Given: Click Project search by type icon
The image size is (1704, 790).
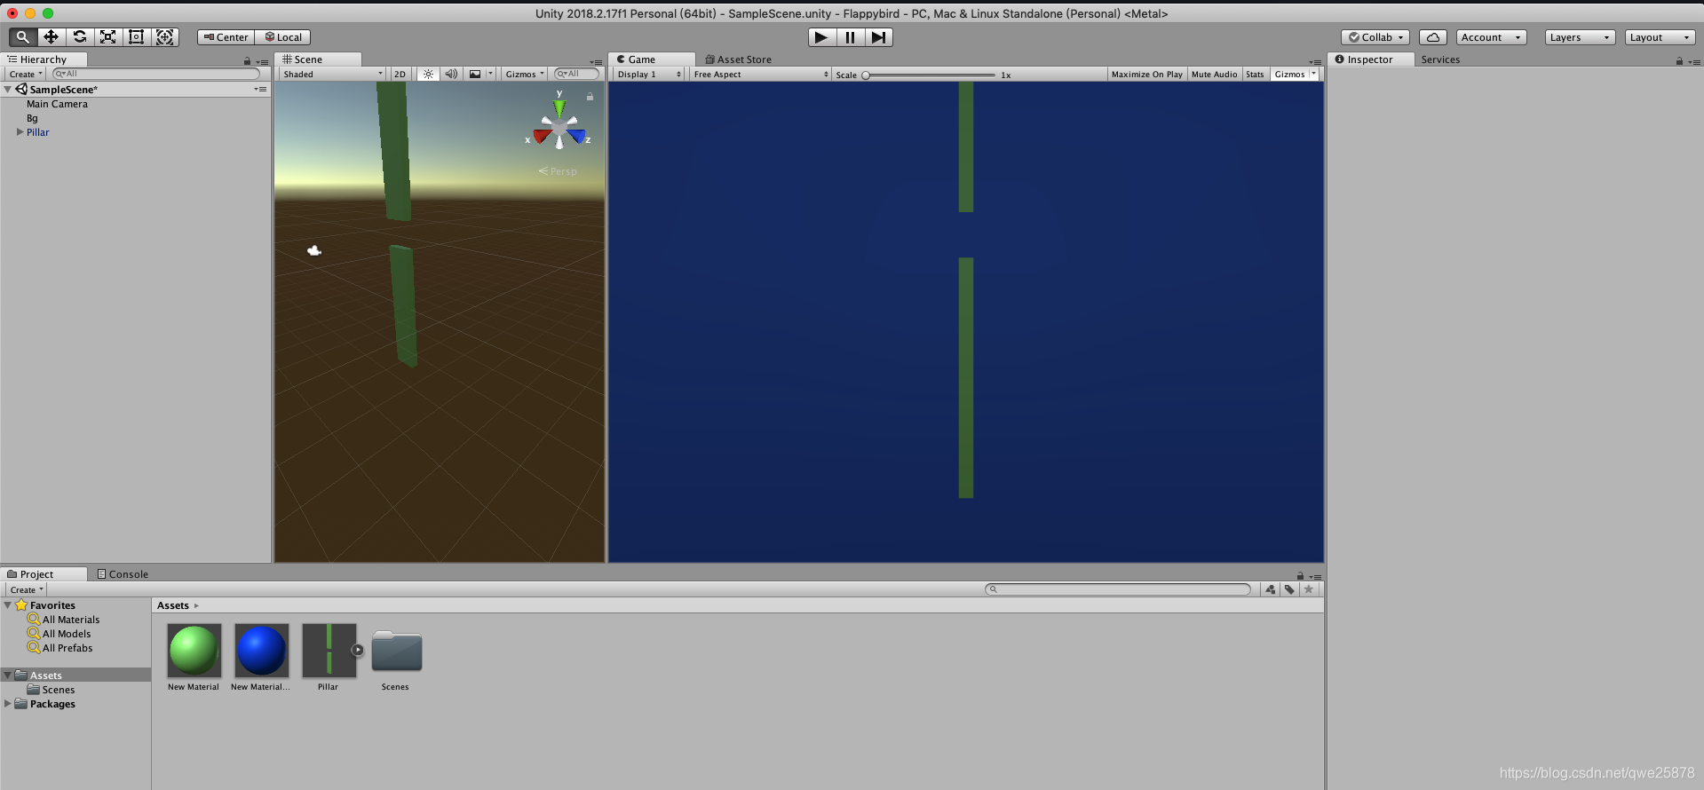Looking at the screenshot, I should (x=1271, y=589).
